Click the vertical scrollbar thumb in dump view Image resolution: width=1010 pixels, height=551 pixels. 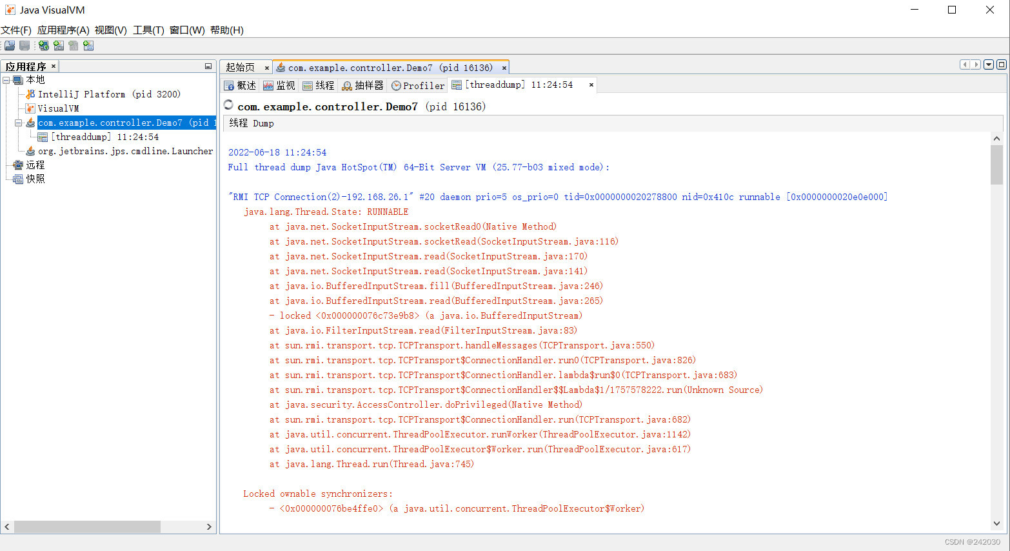click(996, 165)
